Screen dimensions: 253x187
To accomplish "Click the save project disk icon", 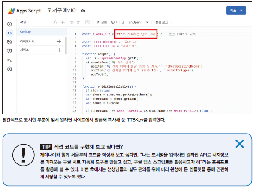I will coord(87,22).
